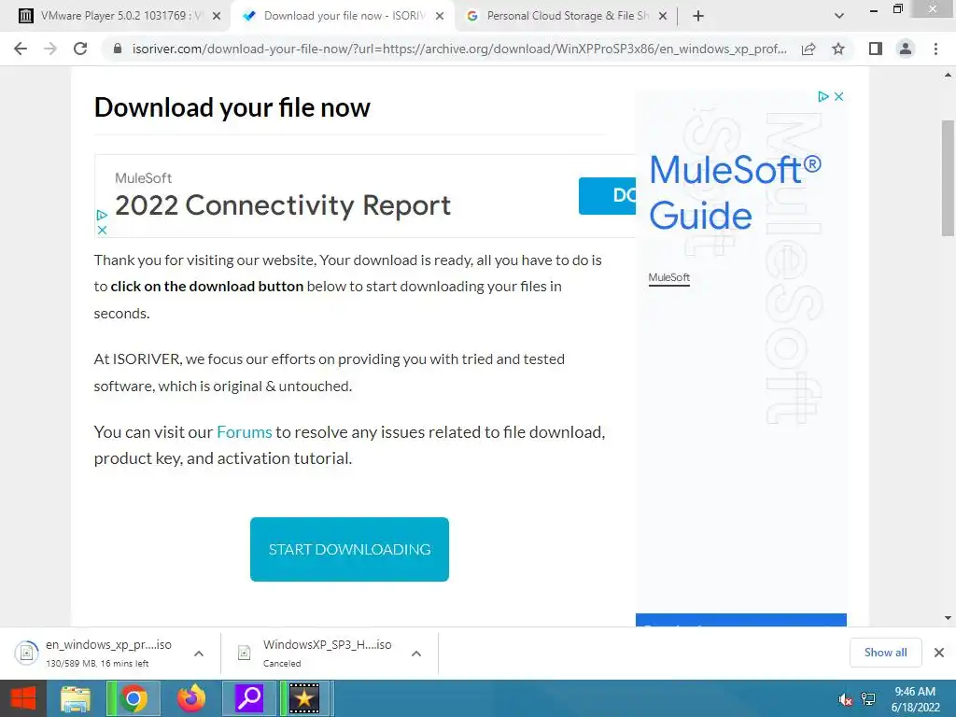
Task: Close the Personal Cloud Storage tab
Action: coord(663,16)
